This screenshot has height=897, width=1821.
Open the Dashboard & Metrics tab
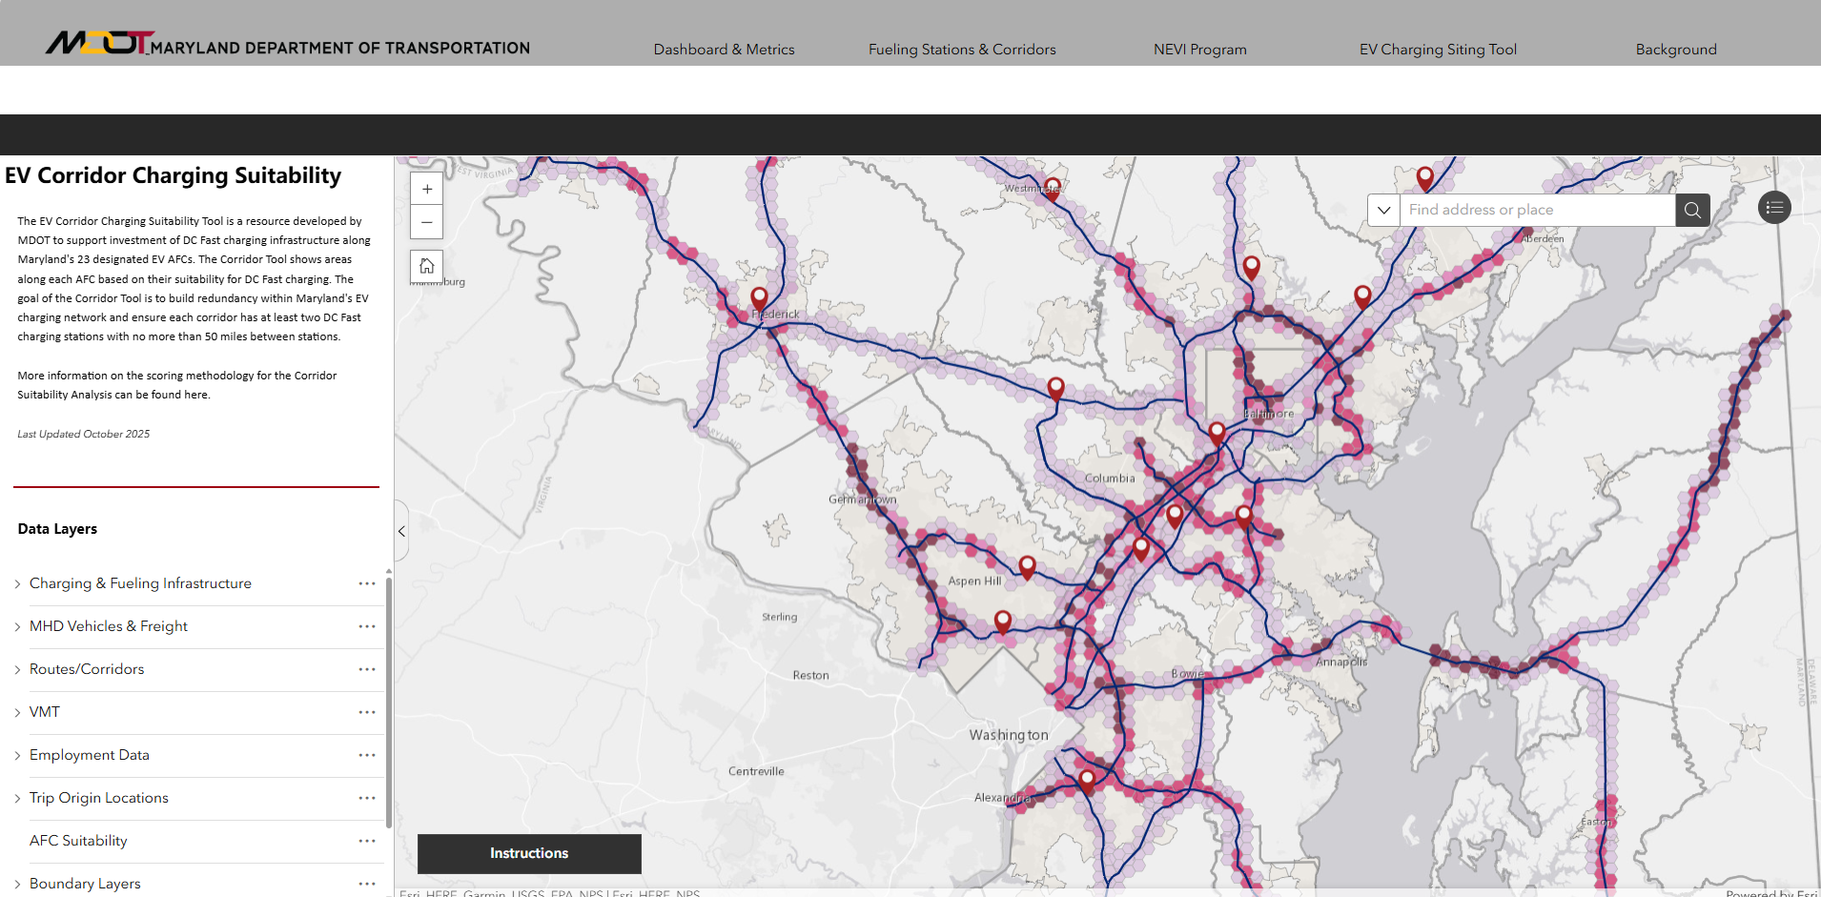pyautogui.click(x=724, y=50)
